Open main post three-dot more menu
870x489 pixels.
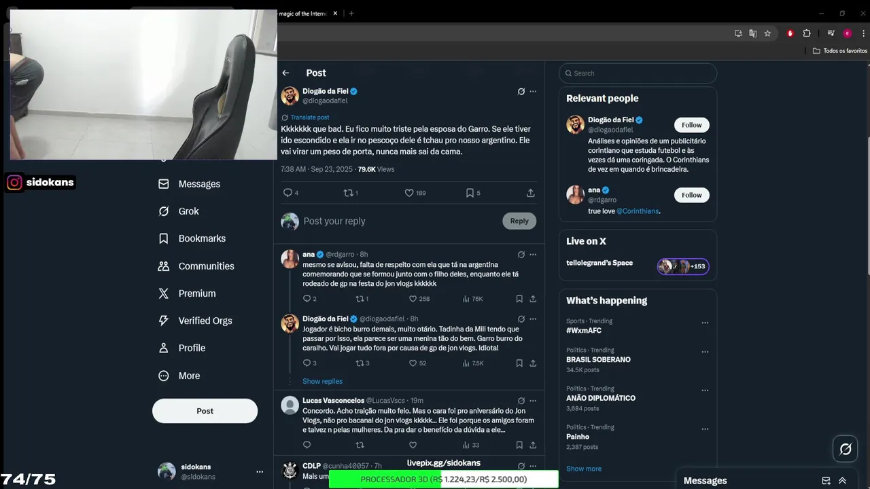click(533, 91)
